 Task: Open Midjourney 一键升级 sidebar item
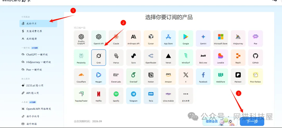[38, 62]
